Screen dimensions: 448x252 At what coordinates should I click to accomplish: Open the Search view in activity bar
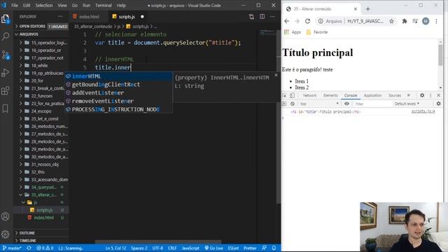[x=6, y=36]
